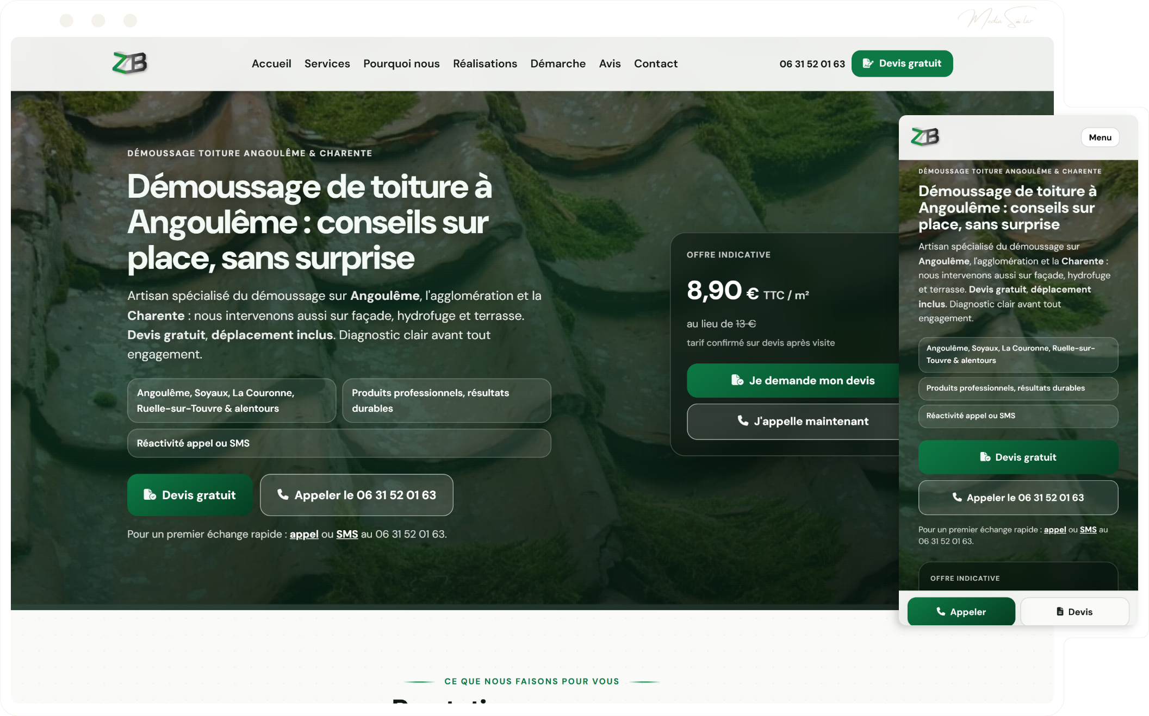
Task: Open the Menu button in mobile preview
Action: [1100, 137]
